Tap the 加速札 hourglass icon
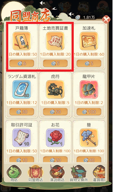The width and height of the screenshot is (113, 192). click(89, 41)
